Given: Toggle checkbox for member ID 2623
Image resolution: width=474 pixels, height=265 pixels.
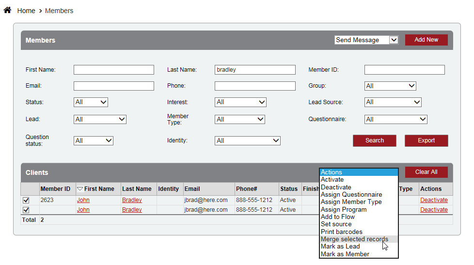Looking at the screenshot, I should point(26,200).
